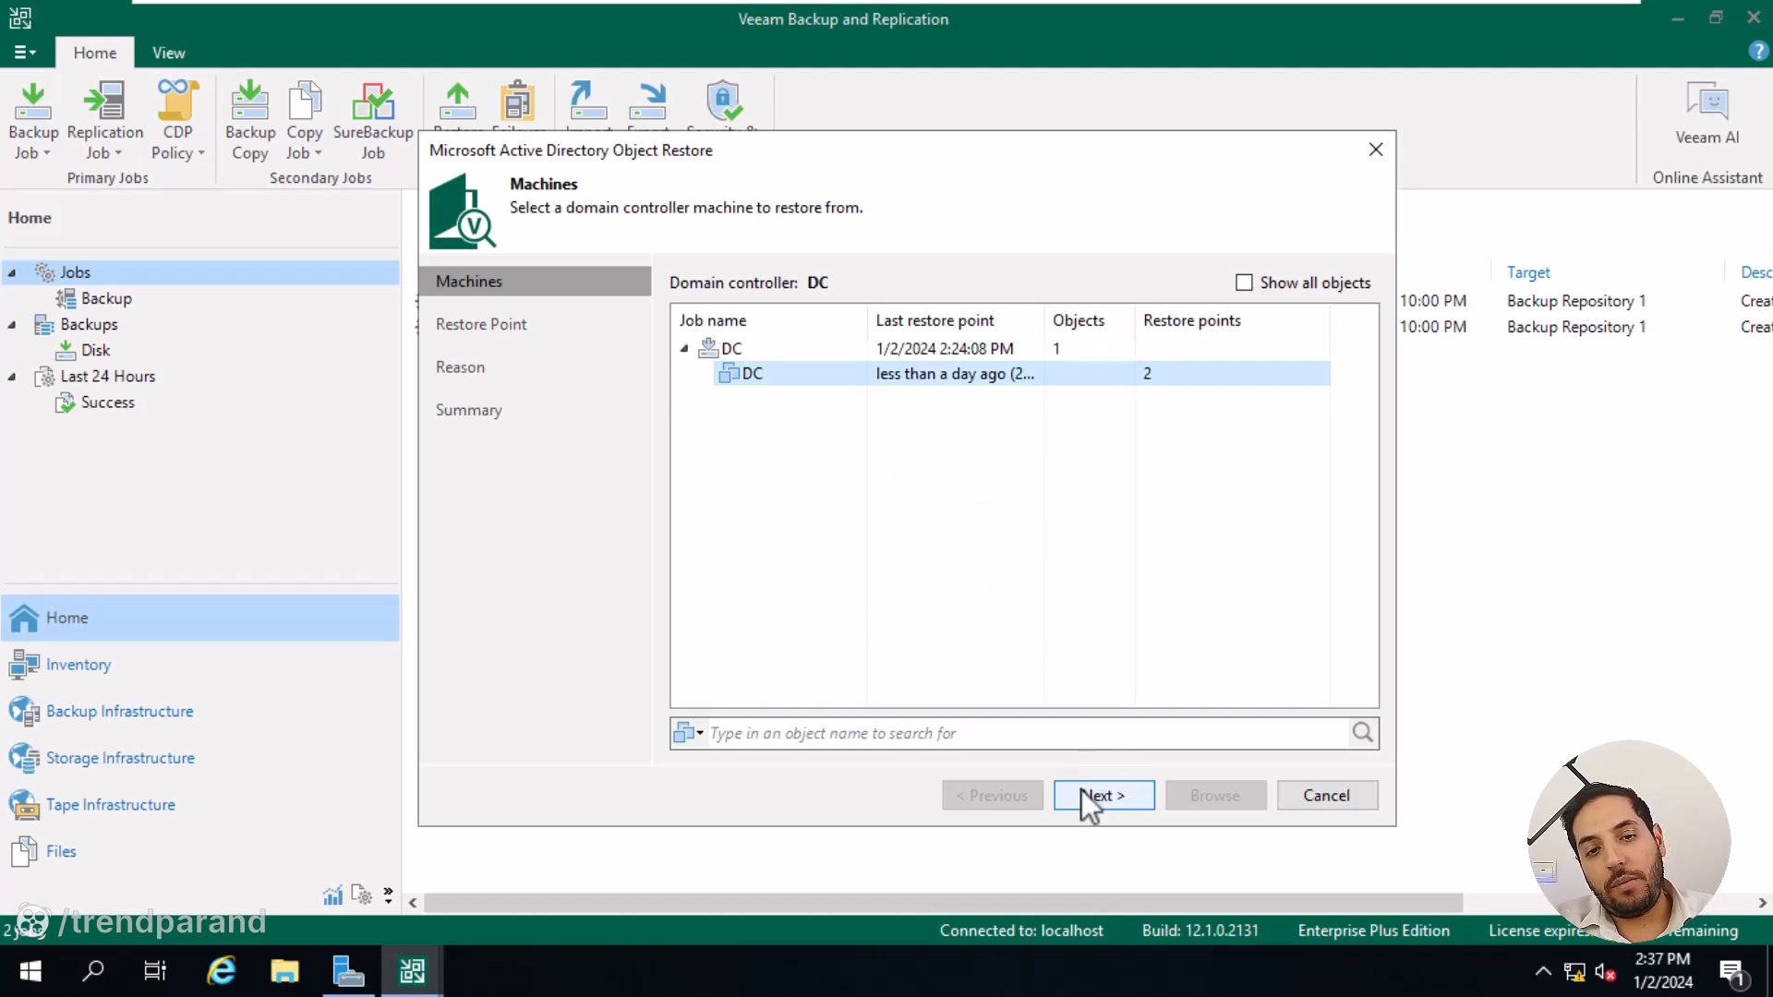The height and width of the screenshot is (997, 1773).
Task: Select Backup under Jobs in tree
Action: coord(106,298)
